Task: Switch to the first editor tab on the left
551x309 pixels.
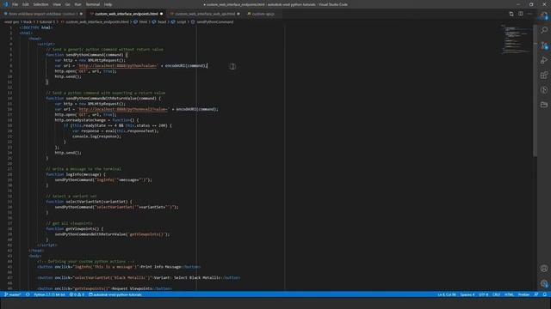Action: pyautogui.click(x=42, y=14)
